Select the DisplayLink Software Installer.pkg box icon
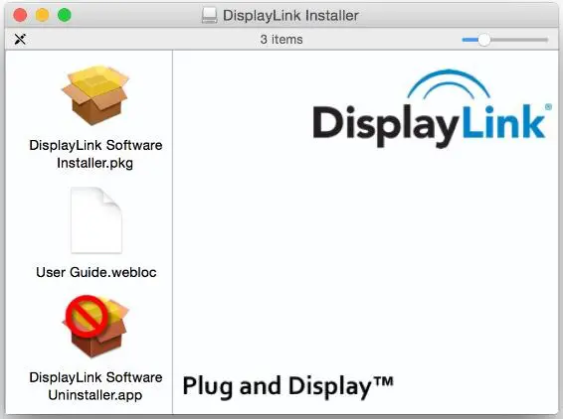The image size is (563, 419). (x=95, y=94)
